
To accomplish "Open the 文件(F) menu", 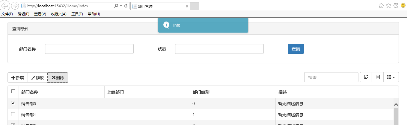I will click(x=7, y=14).
